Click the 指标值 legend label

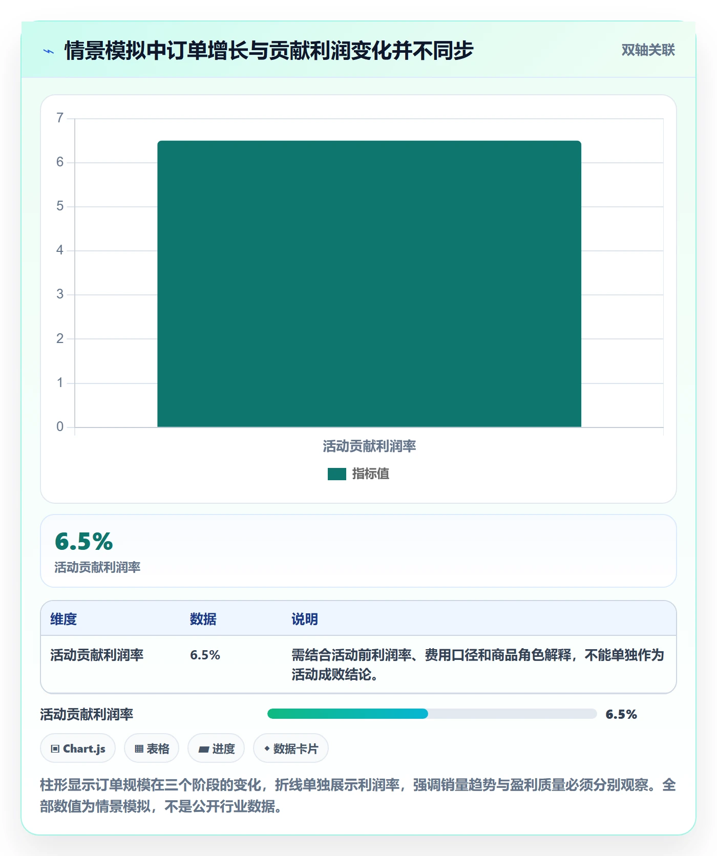tap(371, 474)
